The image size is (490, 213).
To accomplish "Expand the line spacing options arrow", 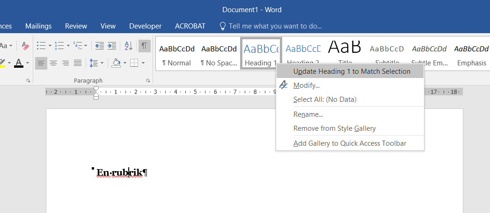I will point(102,64).
